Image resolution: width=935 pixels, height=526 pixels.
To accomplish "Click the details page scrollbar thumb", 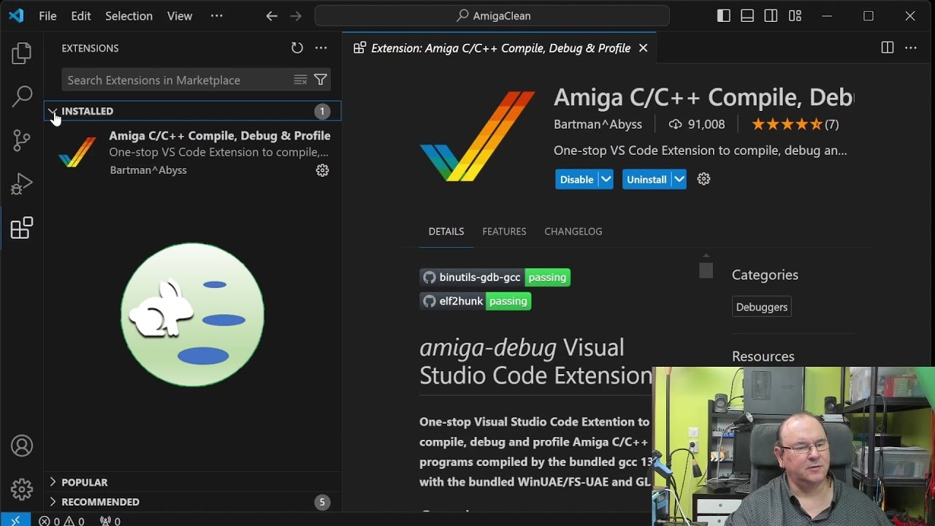I will 706,271.
